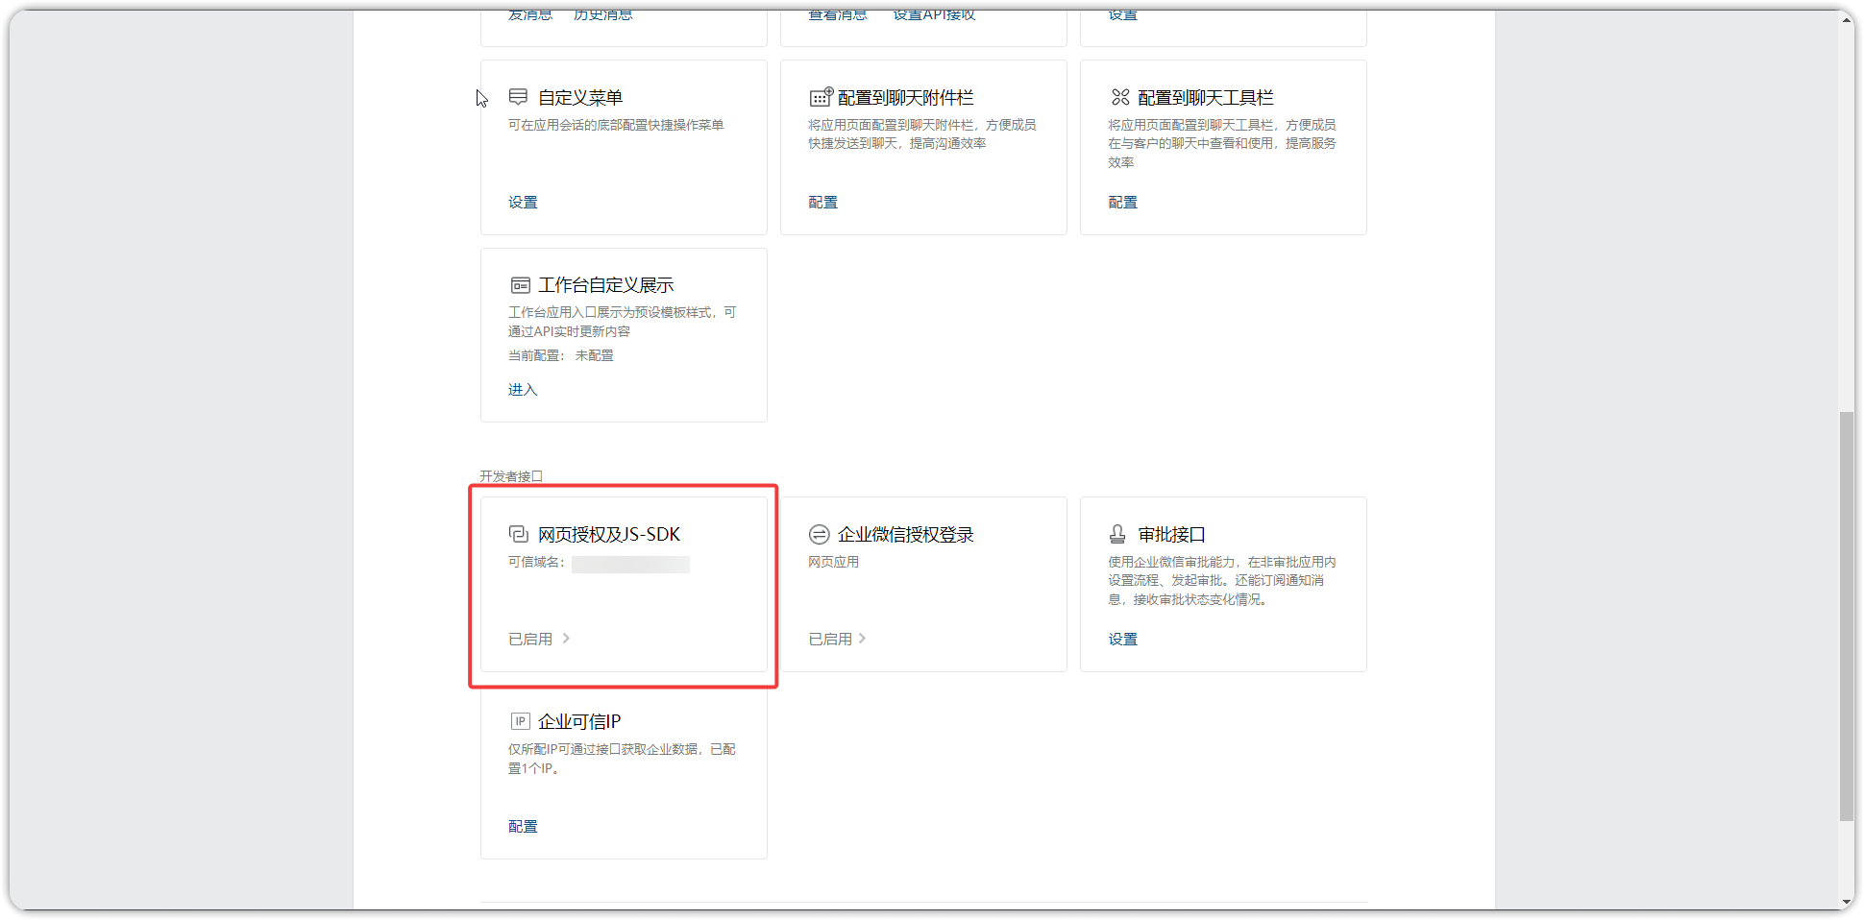
Task: Click the 网页授权及JS-SDK icon
Action: click(x=519, y=534)
